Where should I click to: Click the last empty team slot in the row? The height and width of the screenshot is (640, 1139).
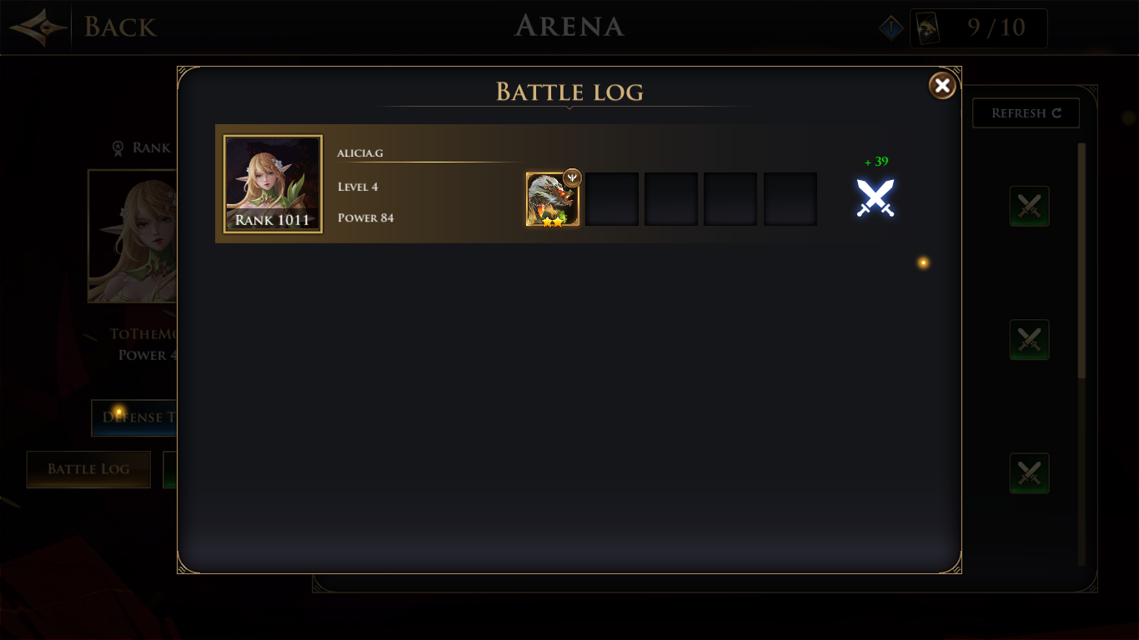pyautogui.click(x=790, y=199)
